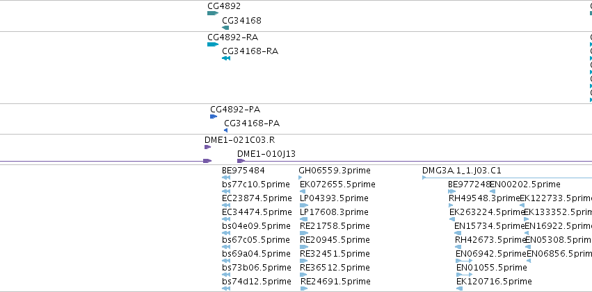The height and width of the screenshot is (292, 592).
Task: Click the DME1-021C03.R label text
Action: pos(240,140)
